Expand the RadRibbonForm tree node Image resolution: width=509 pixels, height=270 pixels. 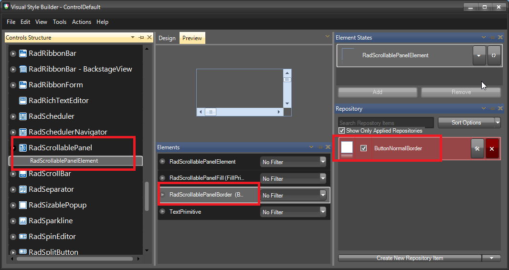tap(13, 85)
